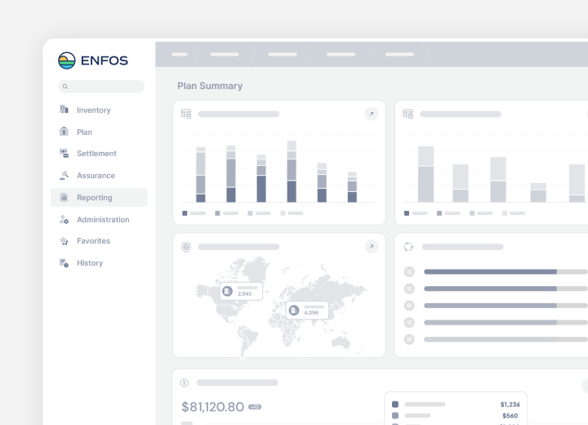
Task: Focus the sidebar search field
Action: (101, 87)
